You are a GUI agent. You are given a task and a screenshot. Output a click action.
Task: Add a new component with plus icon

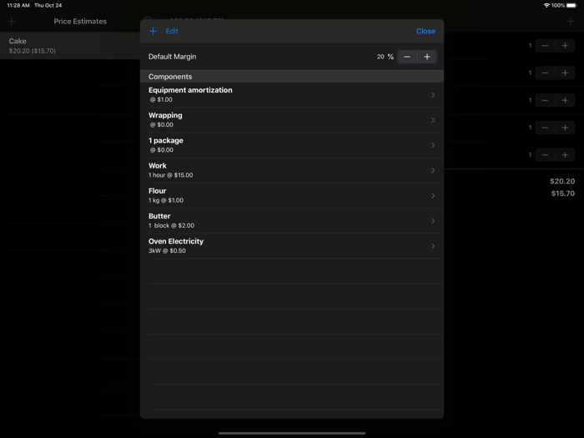point(153,32)
